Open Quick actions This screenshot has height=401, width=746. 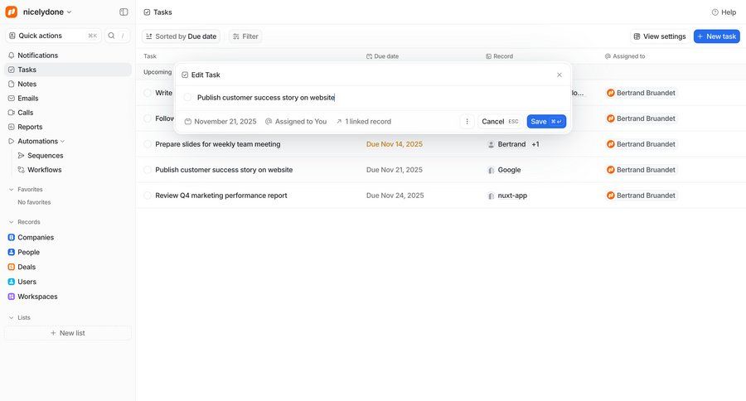53,36
